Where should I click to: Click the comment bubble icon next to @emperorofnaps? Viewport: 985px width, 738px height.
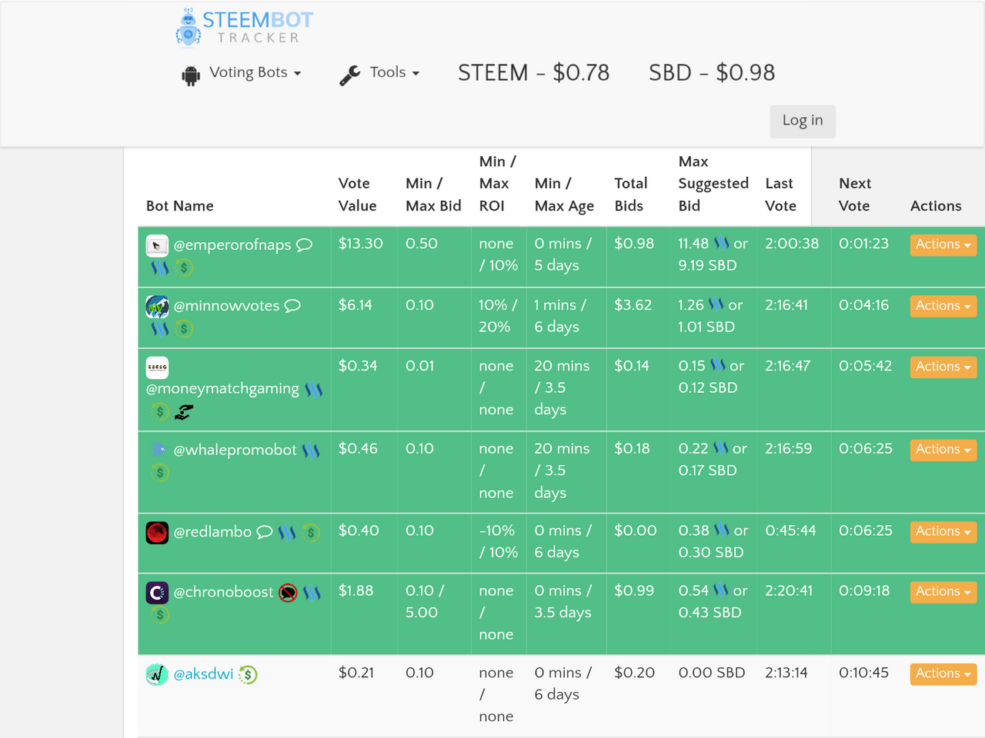click(304, 245)
